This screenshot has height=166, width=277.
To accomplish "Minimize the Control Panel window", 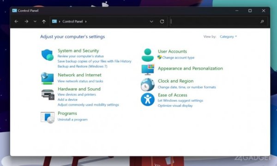I will tap(237, 11).
